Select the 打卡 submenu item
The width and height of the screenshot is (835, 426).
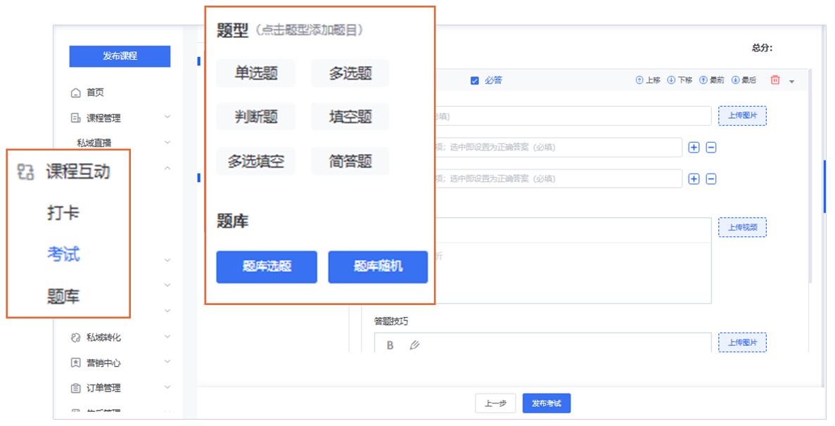[63, 213]
